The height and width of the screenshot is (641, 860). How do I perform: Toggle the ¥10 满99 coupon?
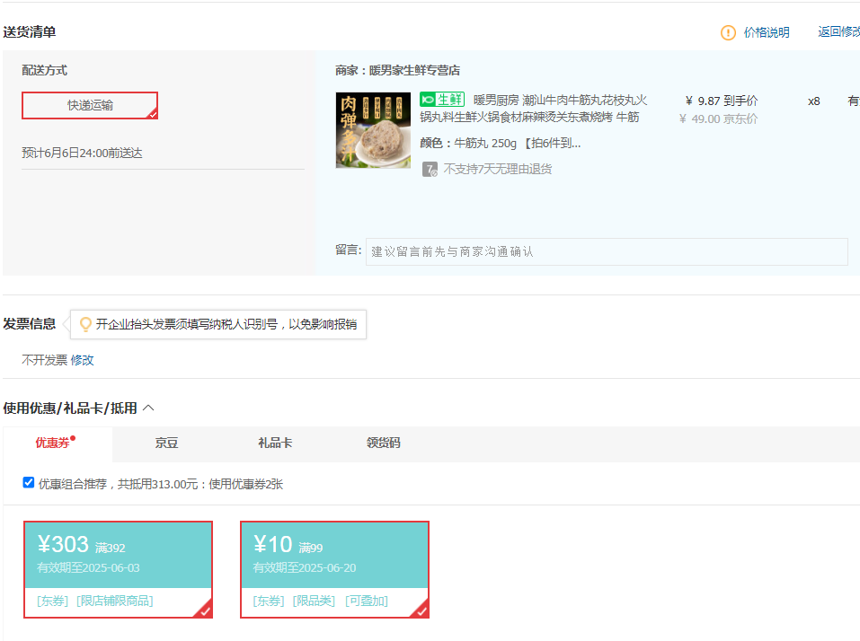[334, 570]
